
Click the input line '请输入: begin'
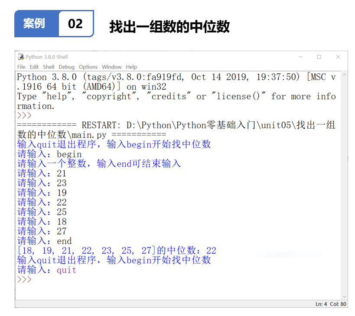pyautogui.click(x=49, y=154)
